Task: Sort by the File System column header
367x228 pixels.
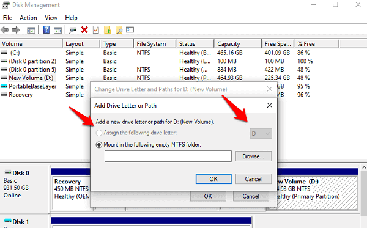Action: pos(155,44)
